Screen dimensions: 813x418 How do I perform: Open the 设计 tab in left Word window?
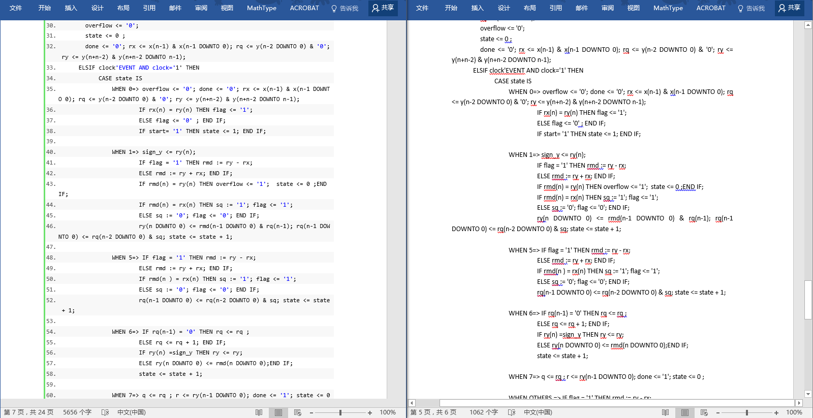click(x=97, y=8)
